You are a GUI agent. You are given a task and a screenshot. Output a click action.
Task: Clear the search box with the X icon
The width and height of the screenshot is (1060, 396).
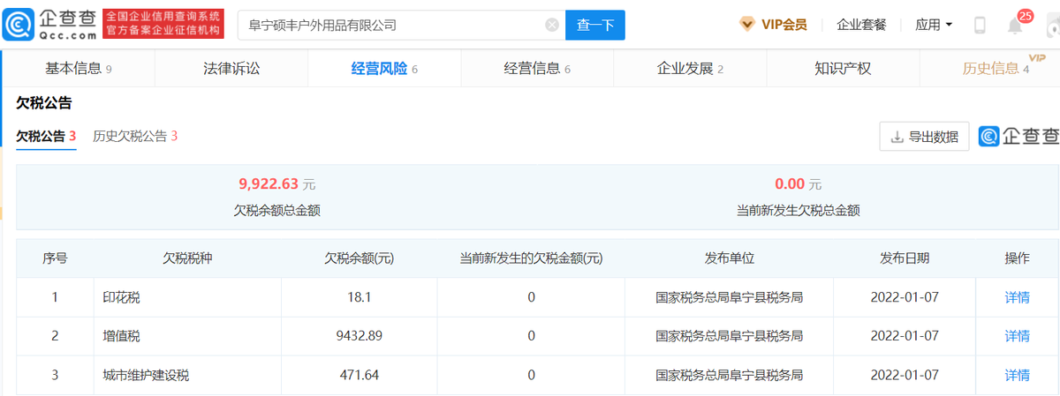coord(552,25)
